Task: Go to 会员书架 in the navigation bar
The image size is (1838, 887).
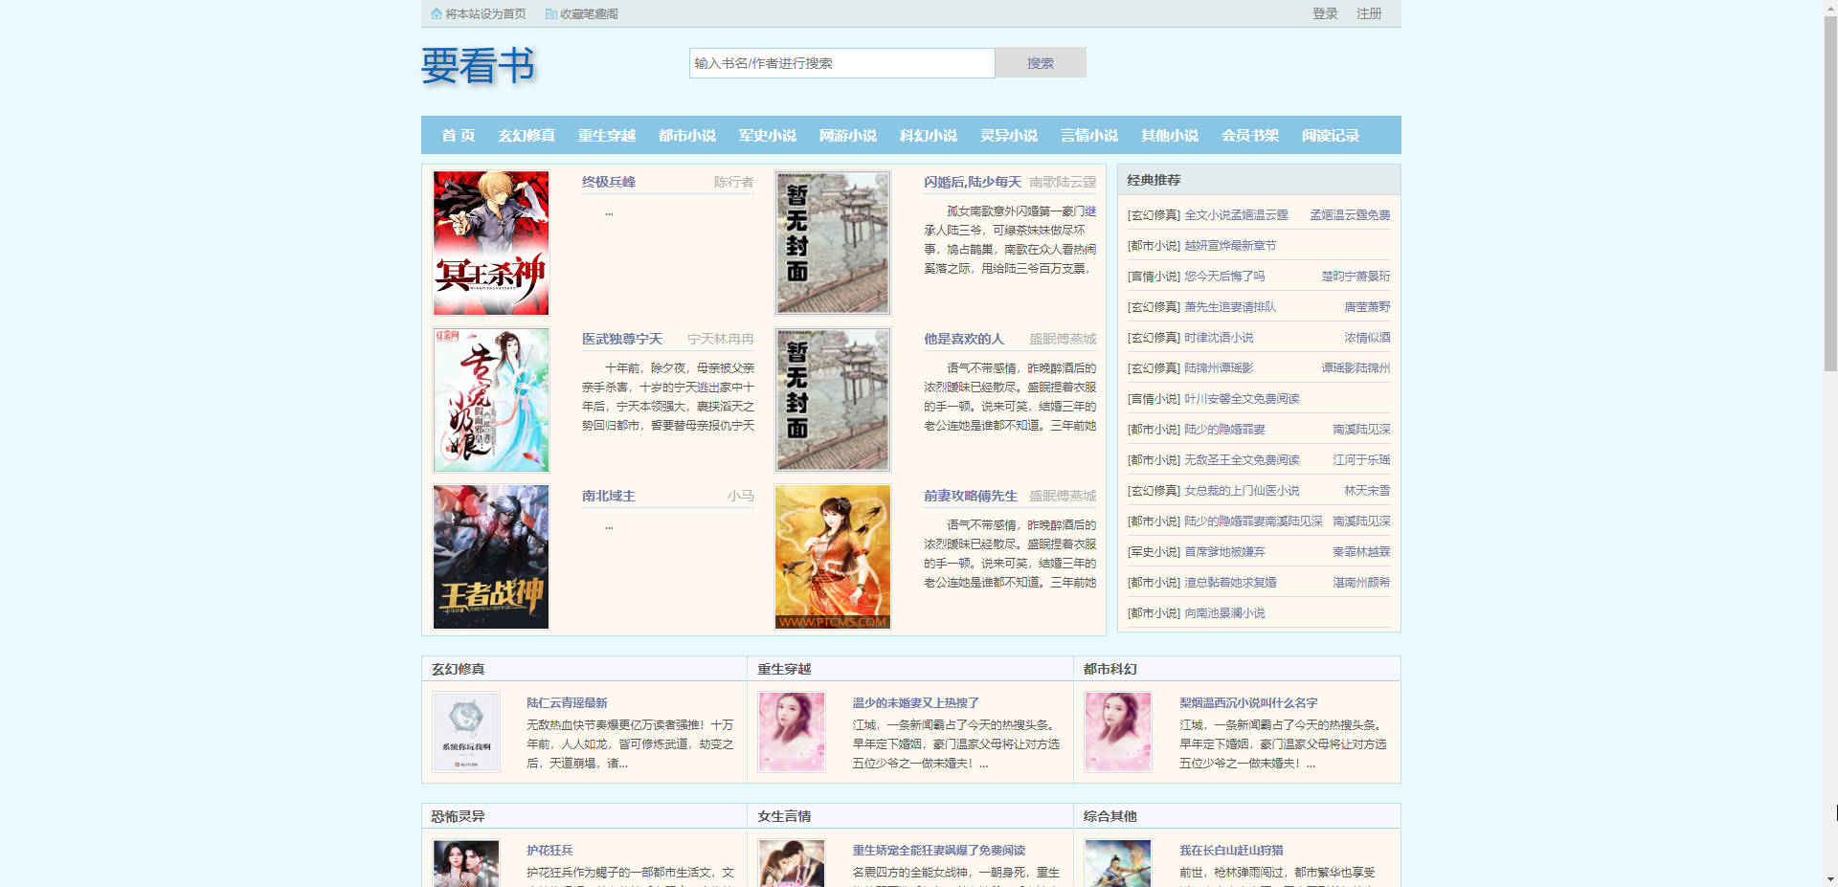Action: pyautogui.click(x=1250, y=136)
